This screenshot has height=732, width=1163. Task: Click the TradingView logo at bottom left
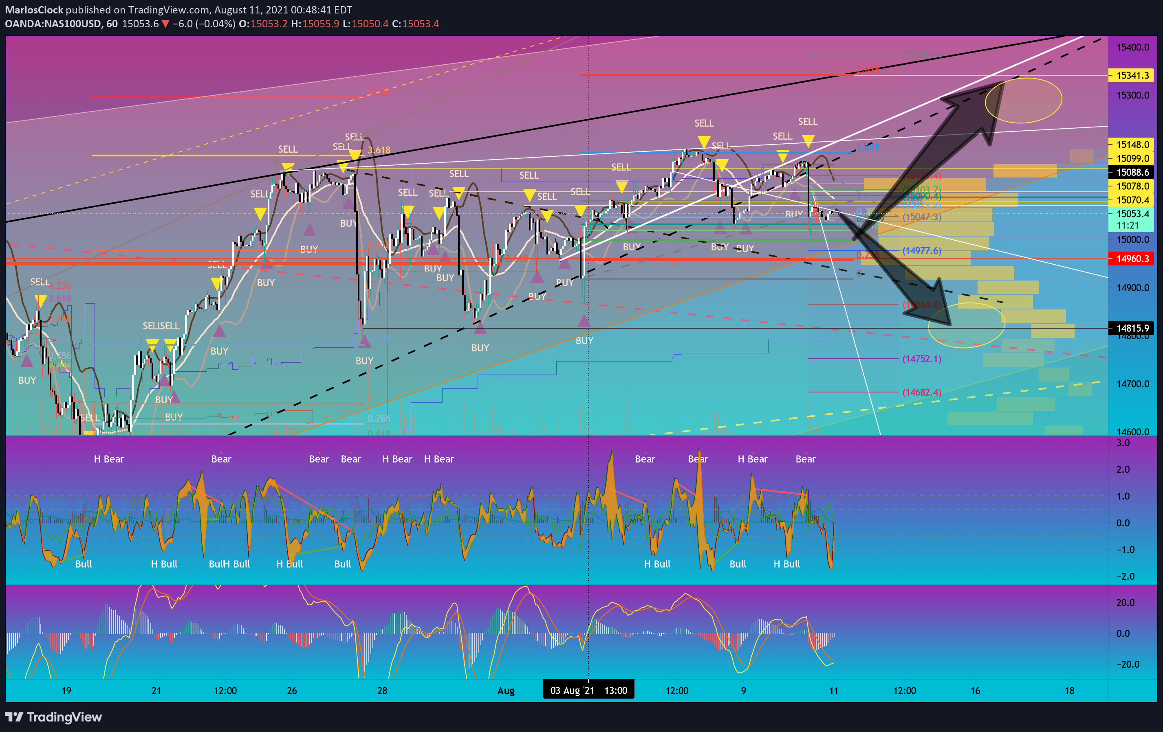54,717
